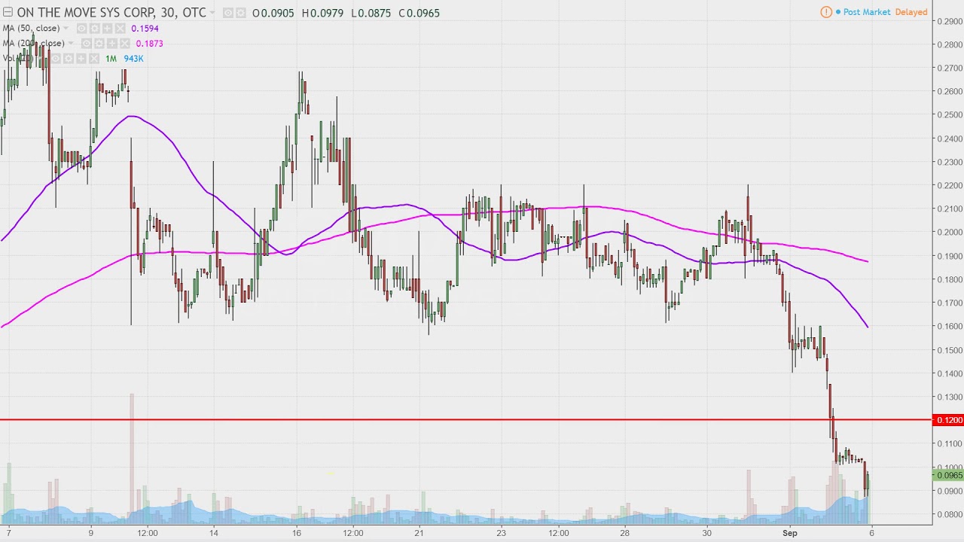Expand MA (50, close) dropdown arrow
The image size is (964, 542).
pyautogui.click(x=66, y=29)
